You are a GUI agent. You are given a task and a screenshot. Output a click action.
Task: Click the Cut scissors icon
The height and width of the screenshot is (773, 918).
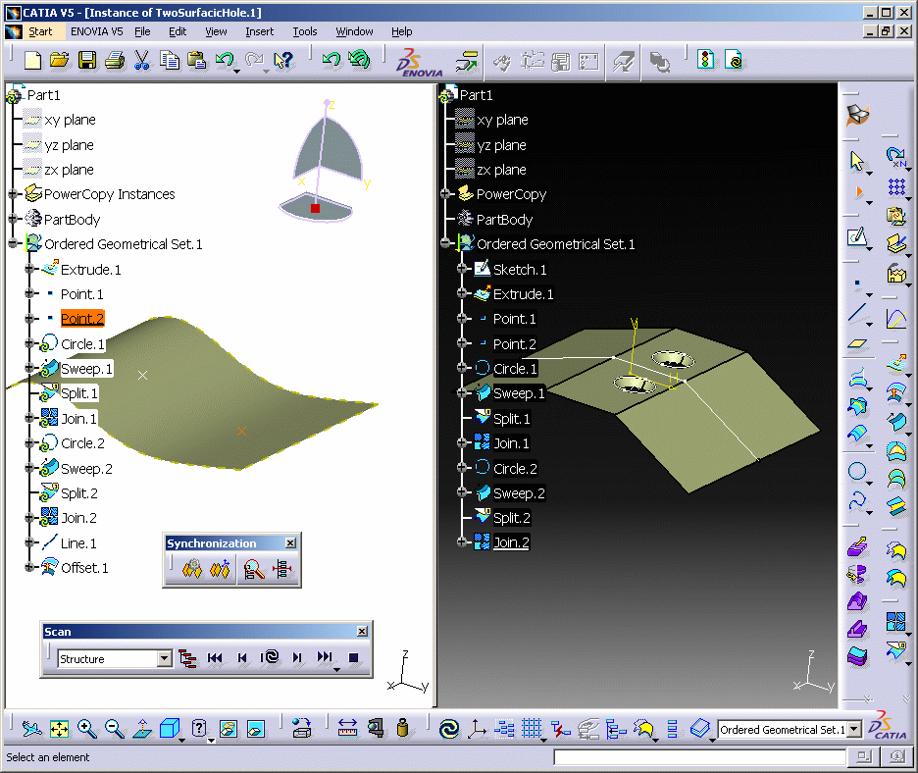point(142,61)
